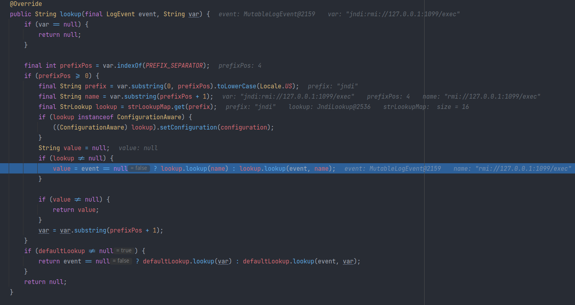
Task: Click the 'value: null' inline debug hint
Action: pyautogui.click(x=138, y=148)
